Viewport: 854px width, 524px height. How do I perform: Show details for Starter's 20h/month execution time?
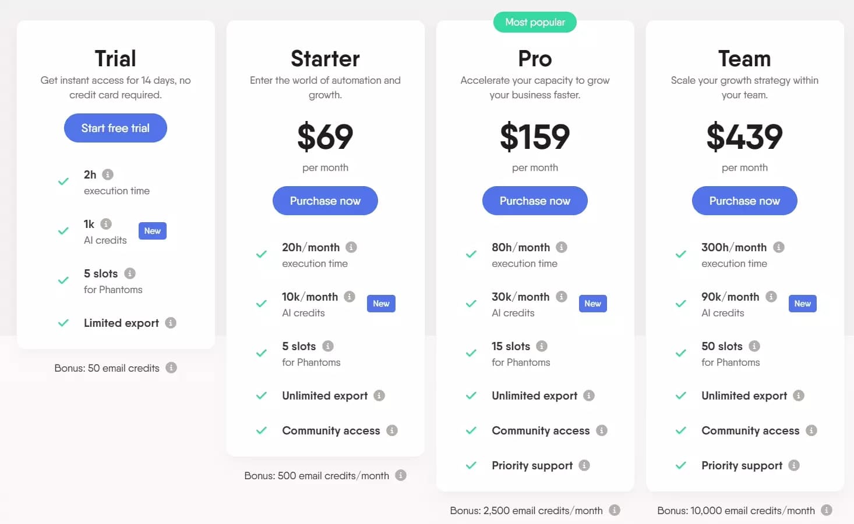click(x=352, y=247)
